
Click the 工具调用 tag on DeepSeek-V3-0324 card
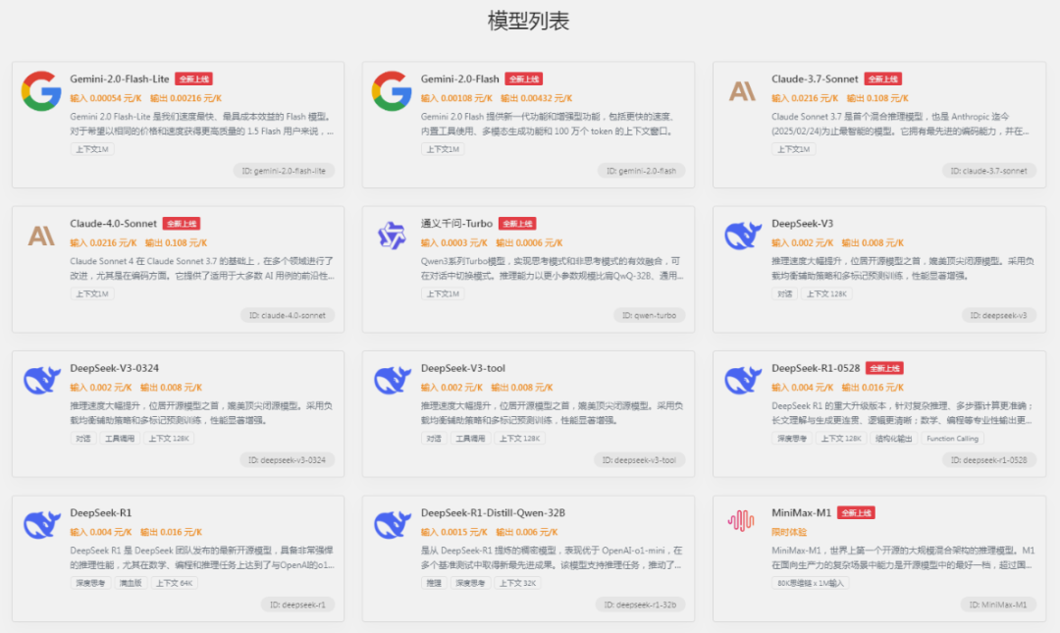(x=120, y=439)
